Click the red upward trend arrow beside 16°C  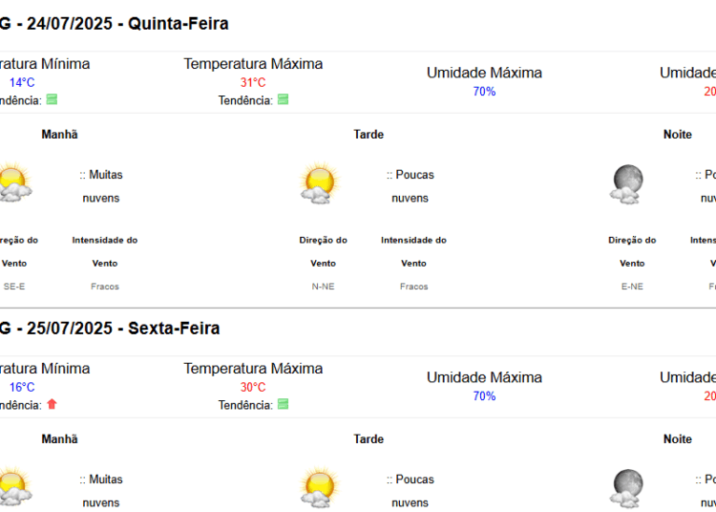53,404
